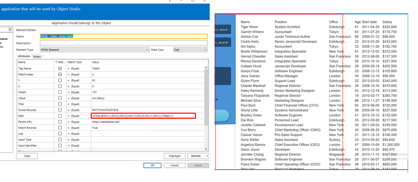Confirm with the OK button
The image size is (418, 182).
[152, 165]
